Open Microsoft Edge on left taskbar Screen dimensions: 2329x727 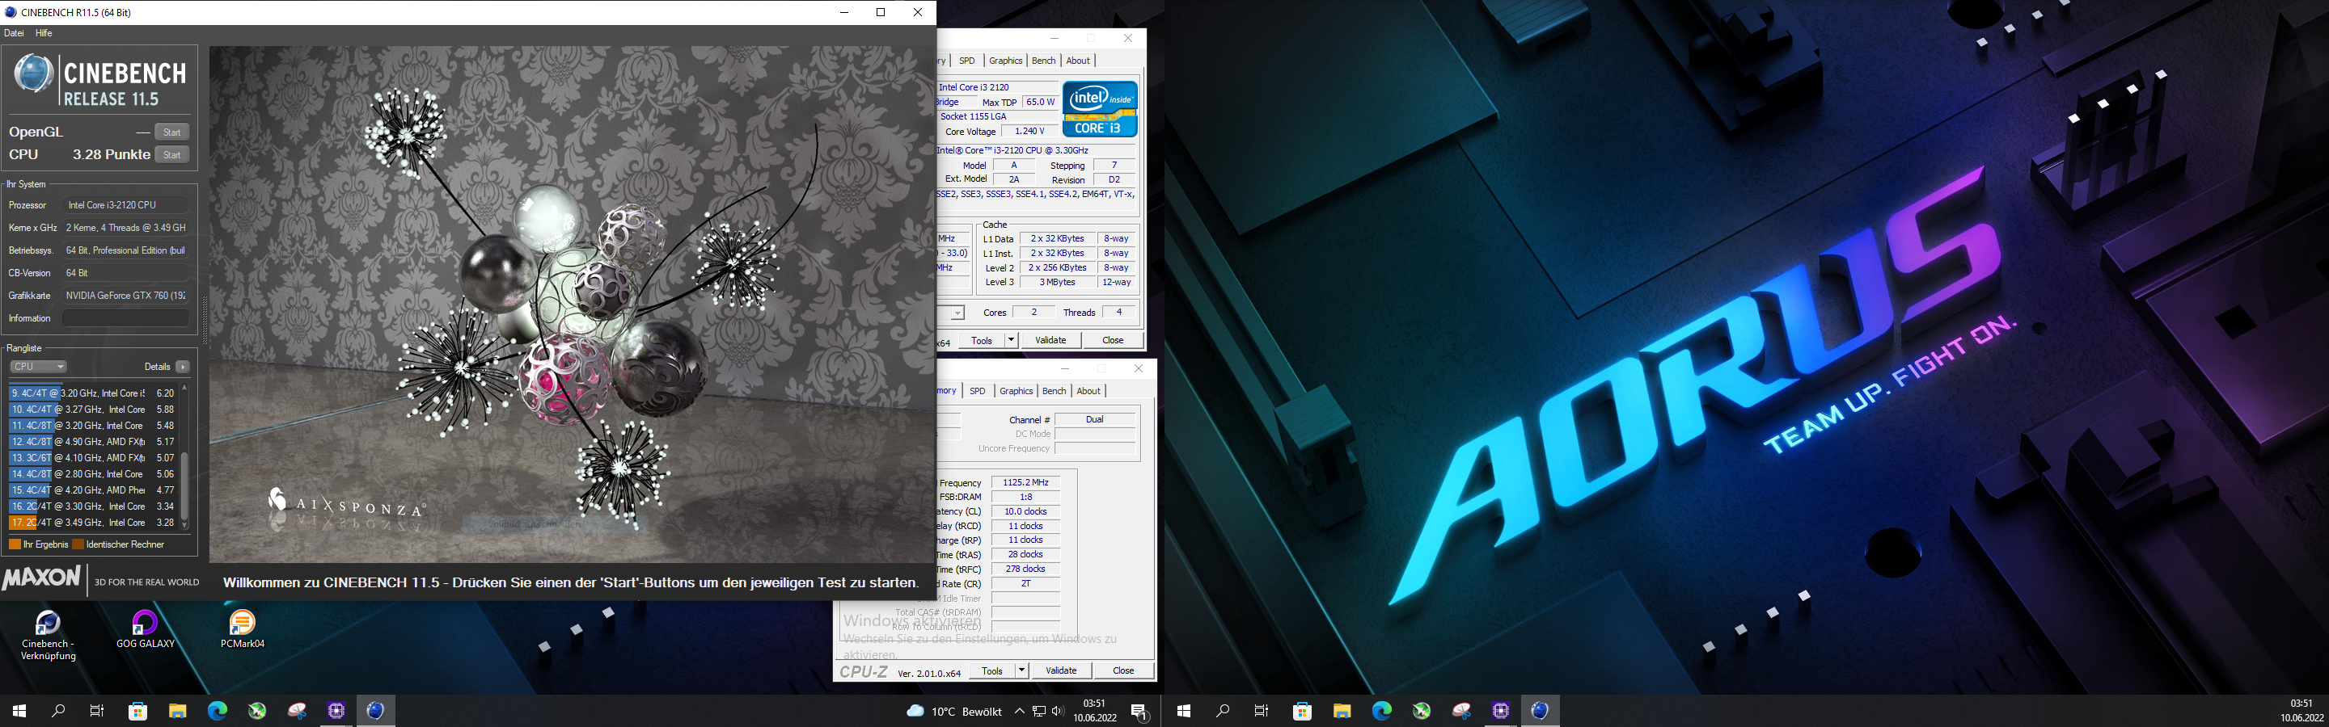click(217, 711)
